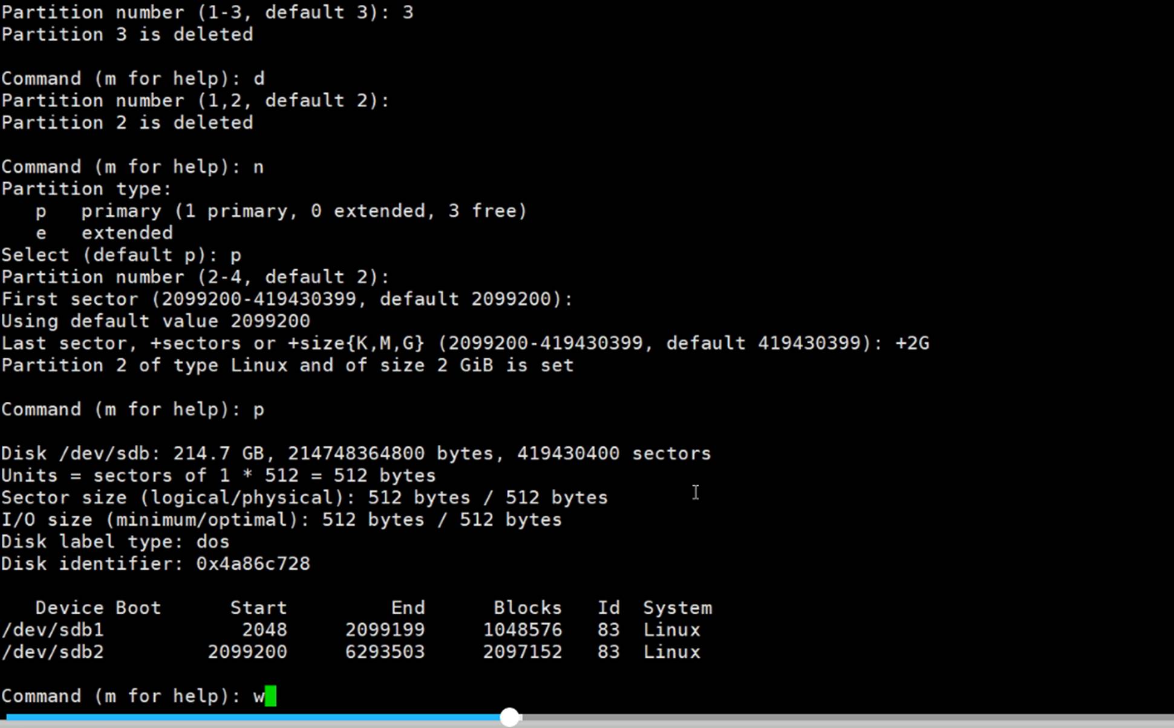
Task: Click the 'Blocks' column header
Action: pos(527,608)
